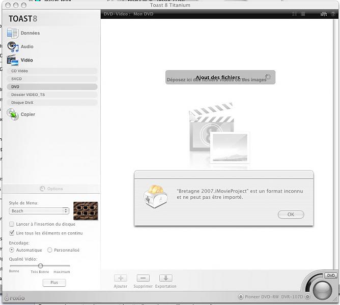Click the Supprimer minus icon
340x305 pixels.
click(143, 278)
